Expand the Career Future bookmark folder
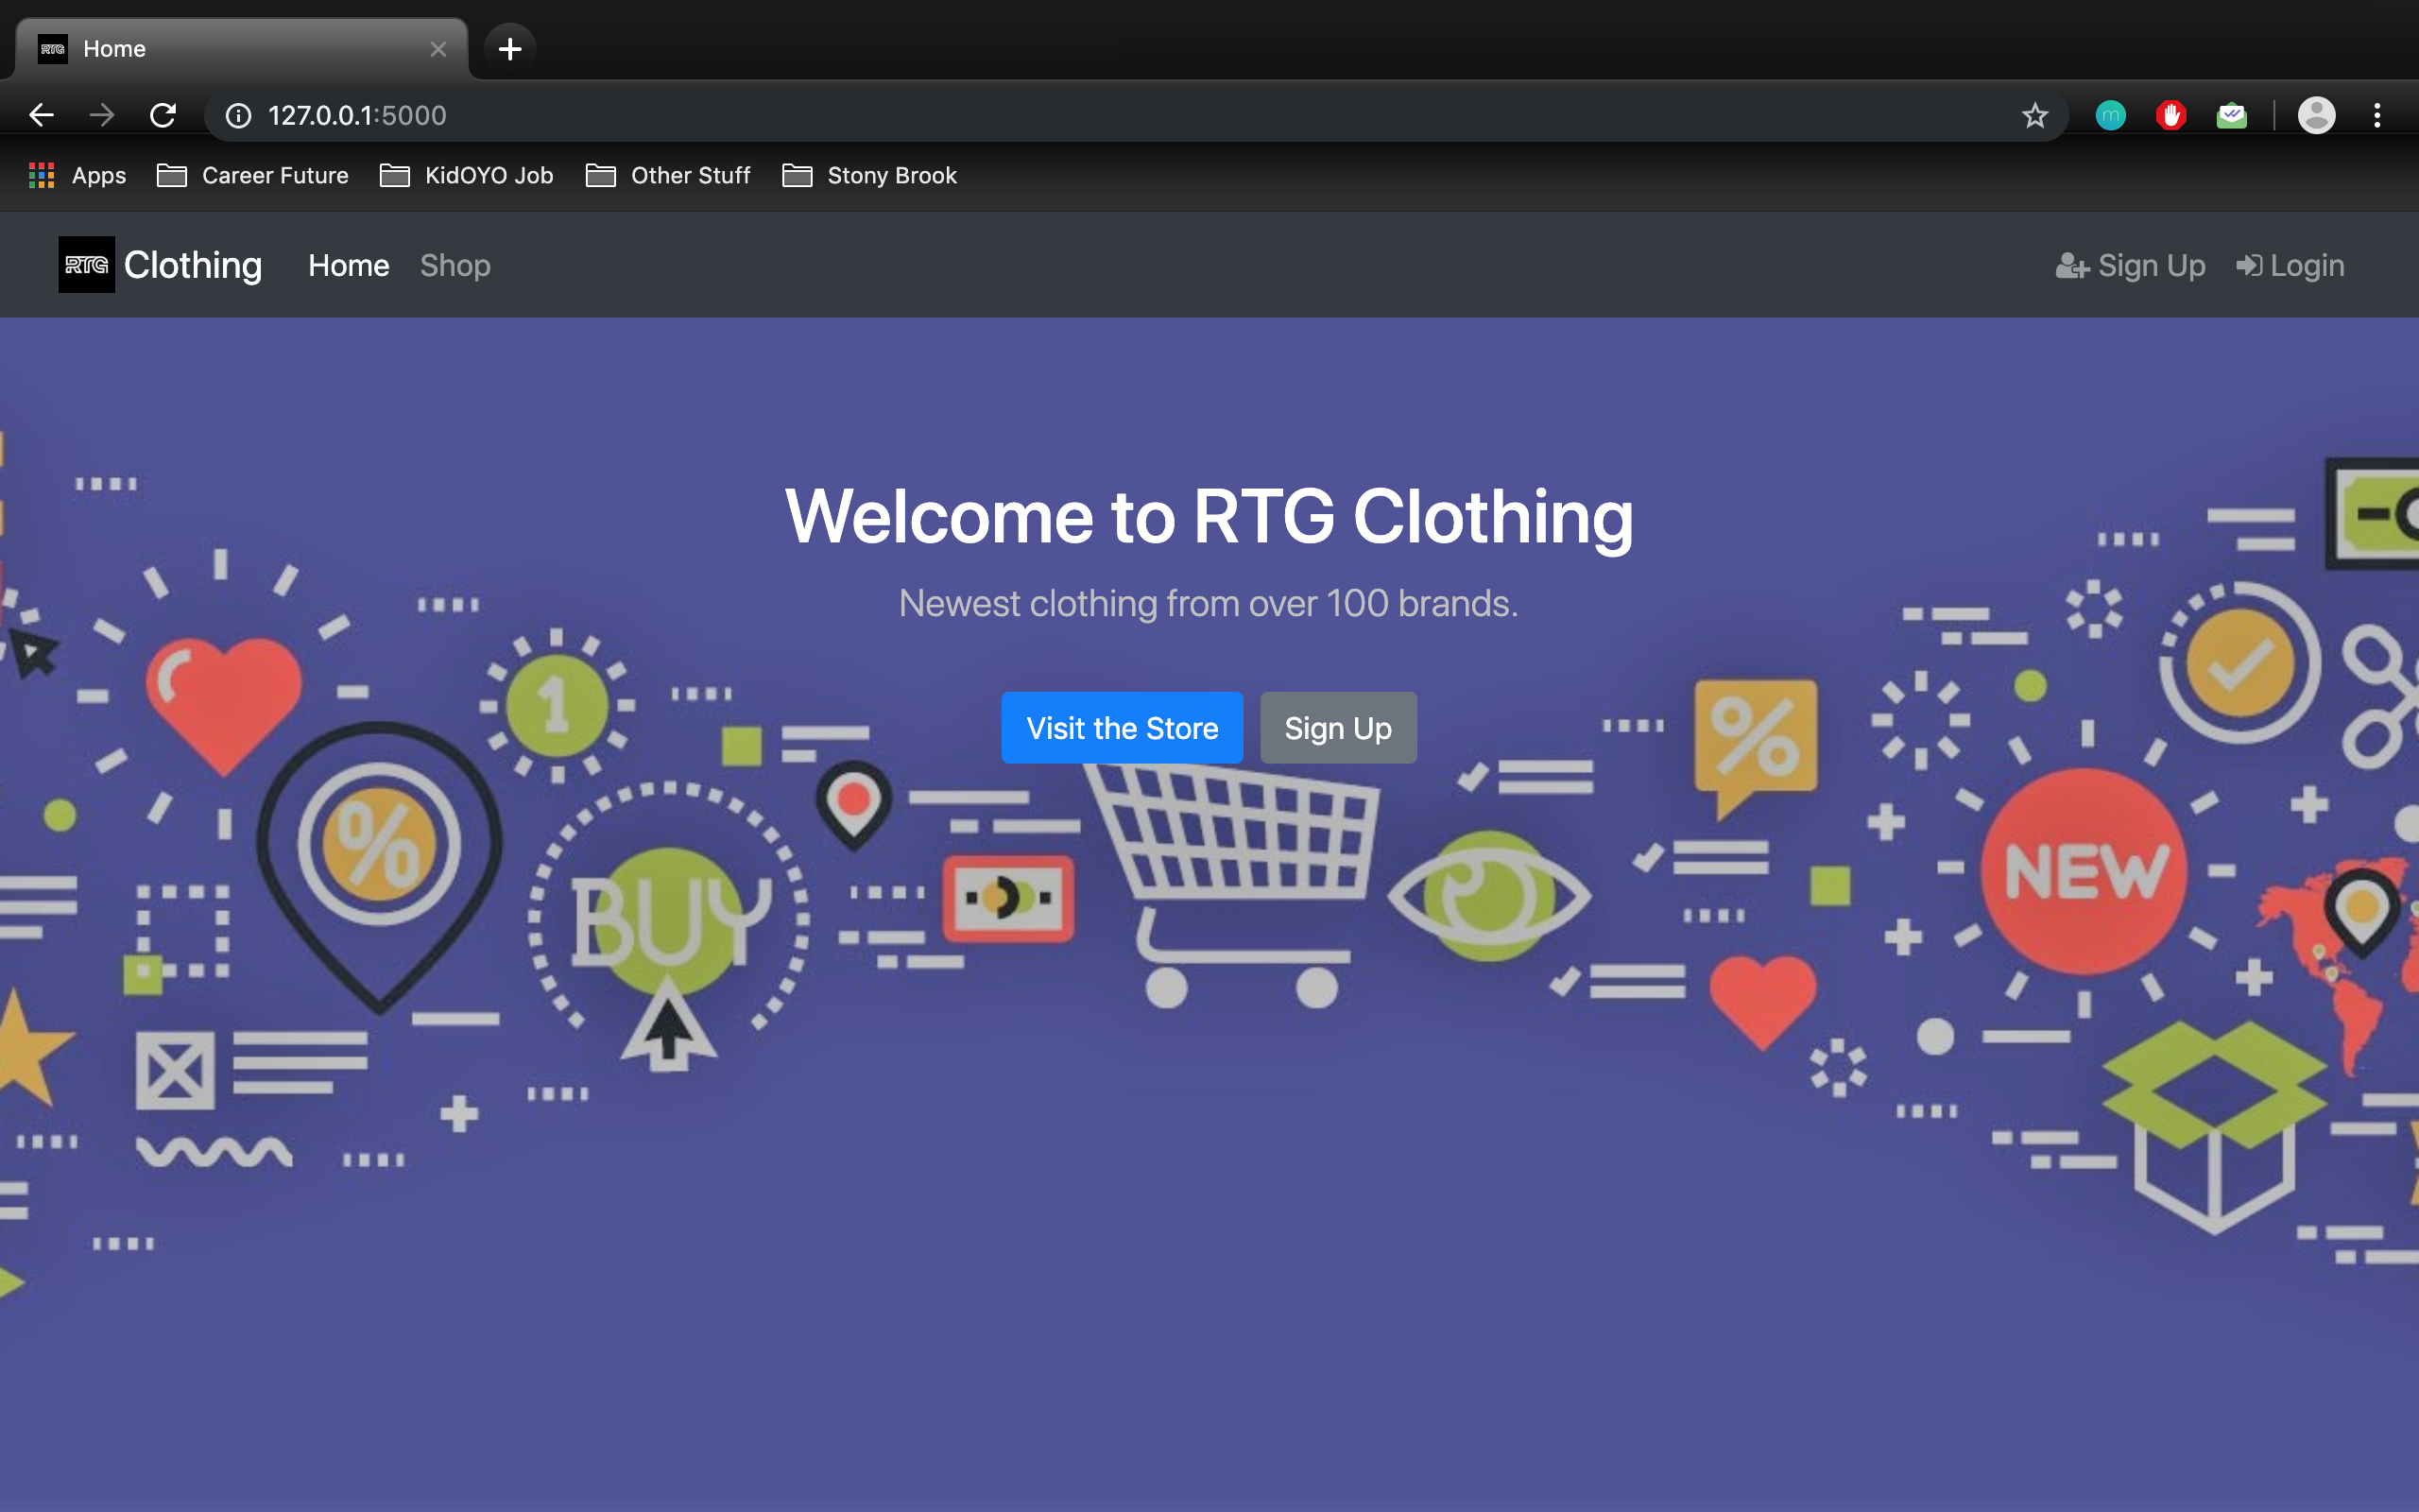The height and width of the screenshot is (1512, 2419). click(254, 176)
